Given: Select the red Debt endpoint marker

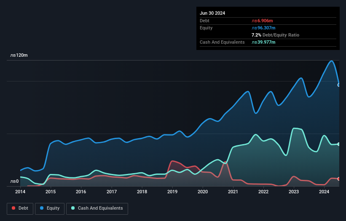Looking at the screenshot, I should pyautogui.click(x=339, y=179).
